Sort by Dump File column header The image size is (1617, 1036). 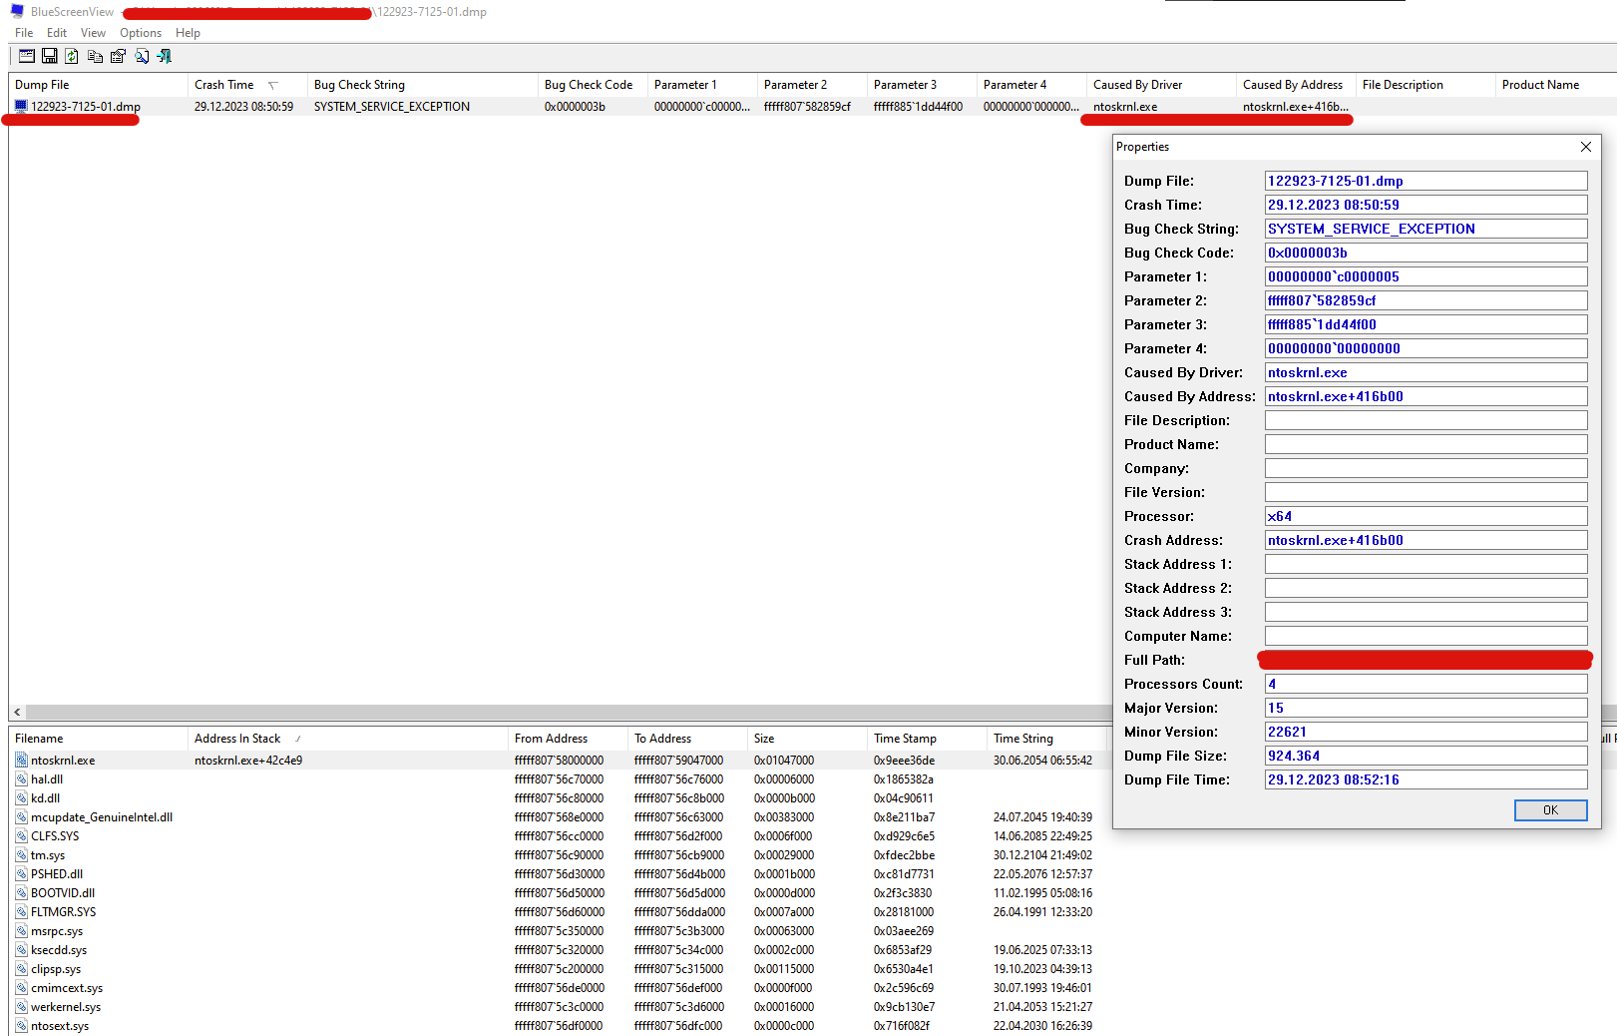(x=98, y=85)
